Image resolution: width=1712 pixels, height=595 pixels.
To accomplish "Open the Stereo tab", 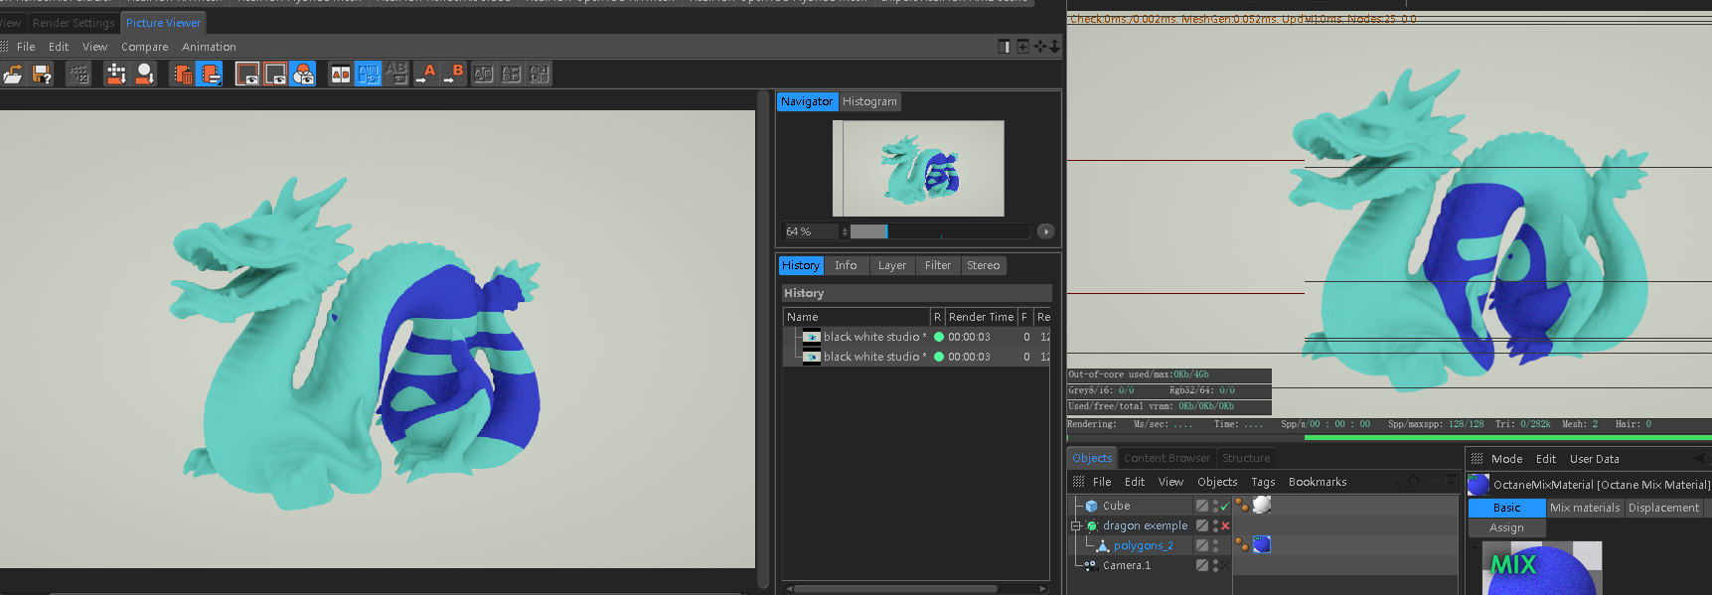I will point(983,265).
